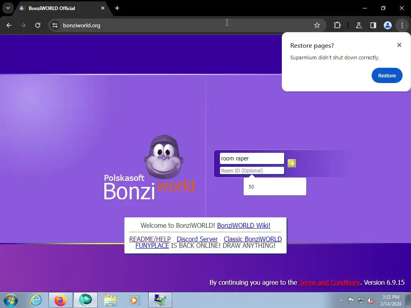Open the tab search dropdown arrow
This screenshot has width=411, height=308.
click(8, 8)
